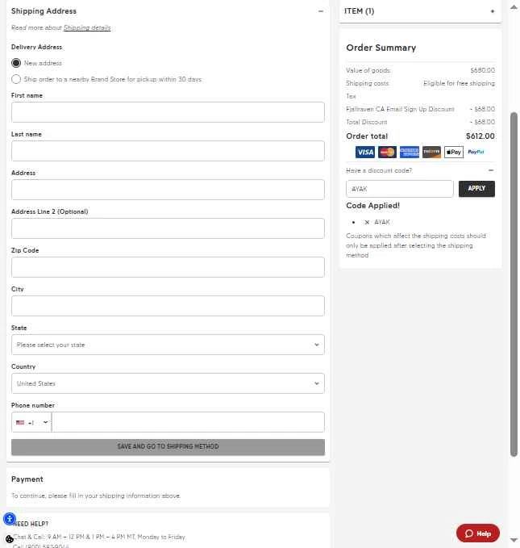Click the Payment section heading
Viewport: 520px width, 548px height.
click(x=27, y=479)
